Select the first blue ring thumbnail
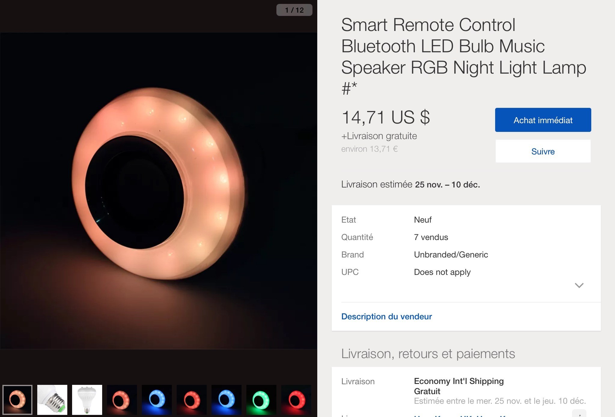This screenshot has height=417, width=615. [157, 400]
